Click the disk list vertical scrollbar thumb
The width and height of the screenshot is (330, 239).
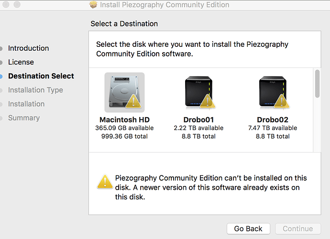click(317, 84)
